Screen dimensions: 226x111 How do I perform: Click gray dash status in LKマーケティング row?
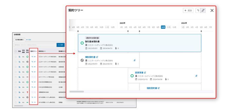[x=27, y=77]
